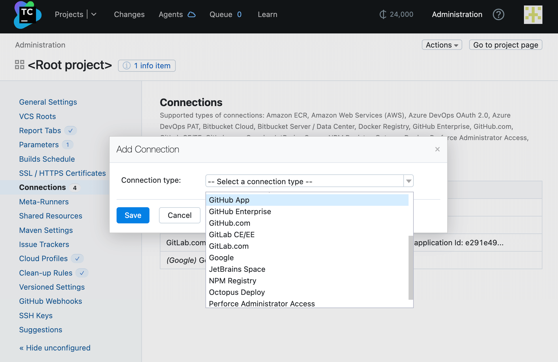The height and width of the screenshot is (362, 558).
Task: Click Hide unconfigured link
Action: (x=55, y=348)
